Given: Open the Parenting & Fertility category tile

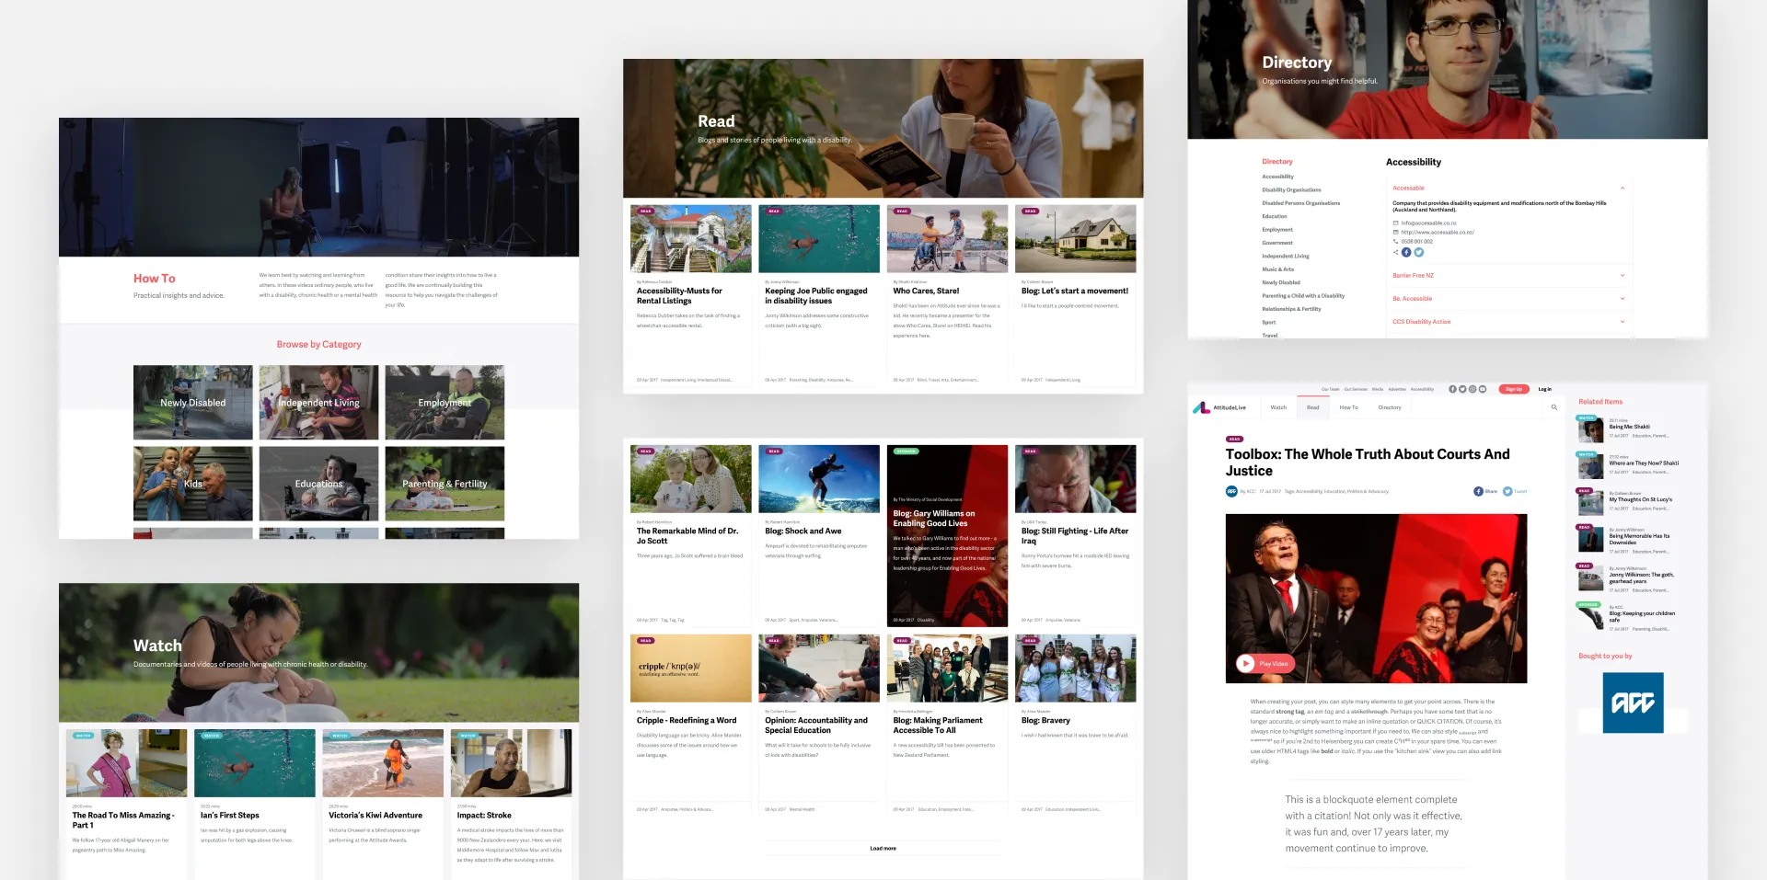Looking at the screenshot, I should (445, 483).
